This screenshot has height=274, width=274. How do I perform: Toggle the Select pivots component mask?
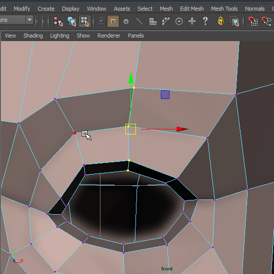[179, 21]
